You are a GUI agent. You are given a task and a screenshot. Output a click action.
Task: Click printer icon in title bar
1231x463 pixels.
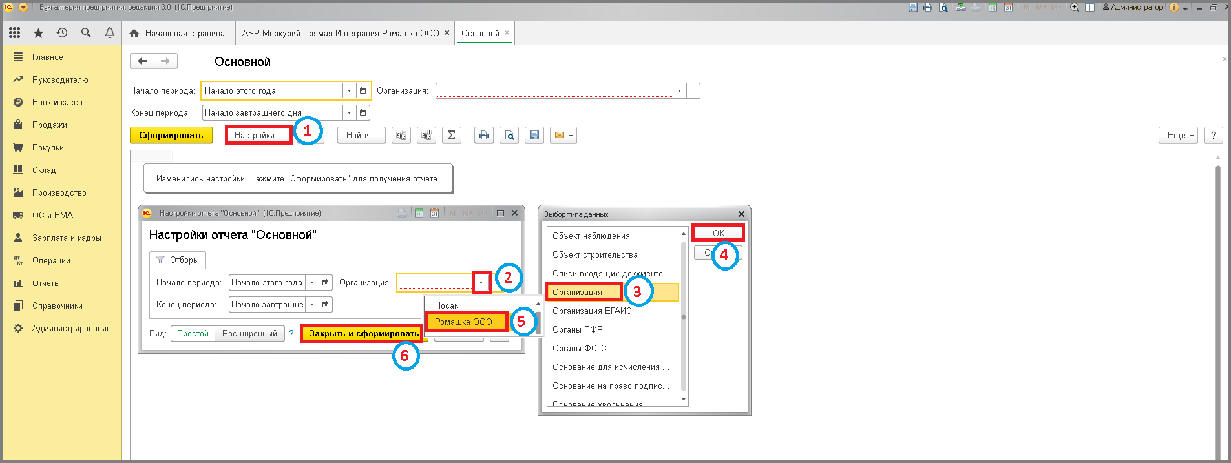[x=928, y=8]
